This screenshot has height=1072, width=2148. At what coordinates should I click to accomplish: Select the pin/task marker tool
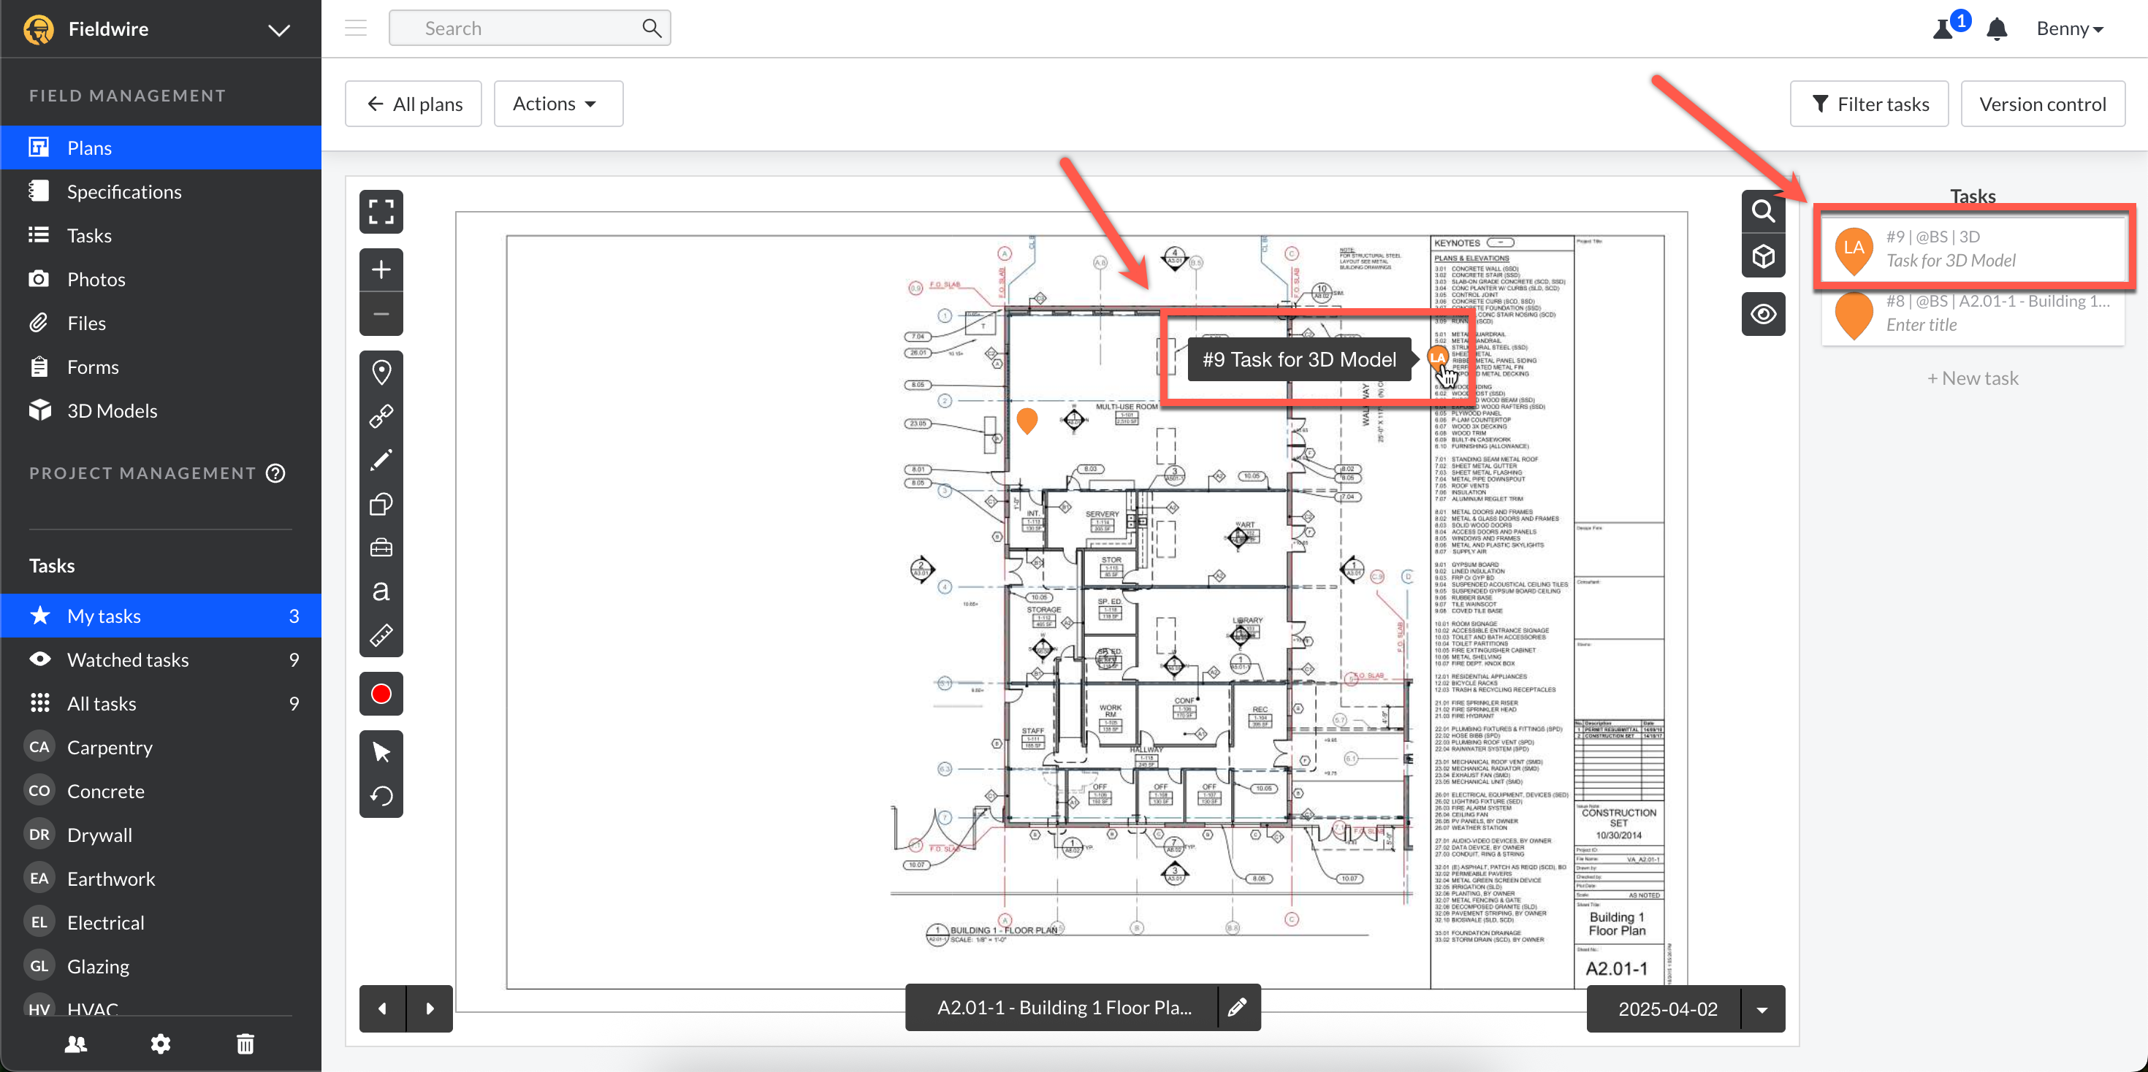[x=381, y=372]
